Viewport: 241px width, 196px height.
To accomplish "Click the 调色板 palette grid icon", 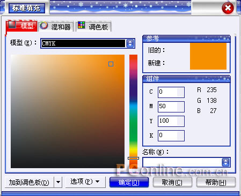I will coord(82,25).
